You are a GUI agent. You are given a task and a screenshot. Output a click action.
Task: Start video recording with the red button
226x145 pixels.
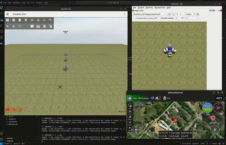pyautogui.click(x=213, y=118)
